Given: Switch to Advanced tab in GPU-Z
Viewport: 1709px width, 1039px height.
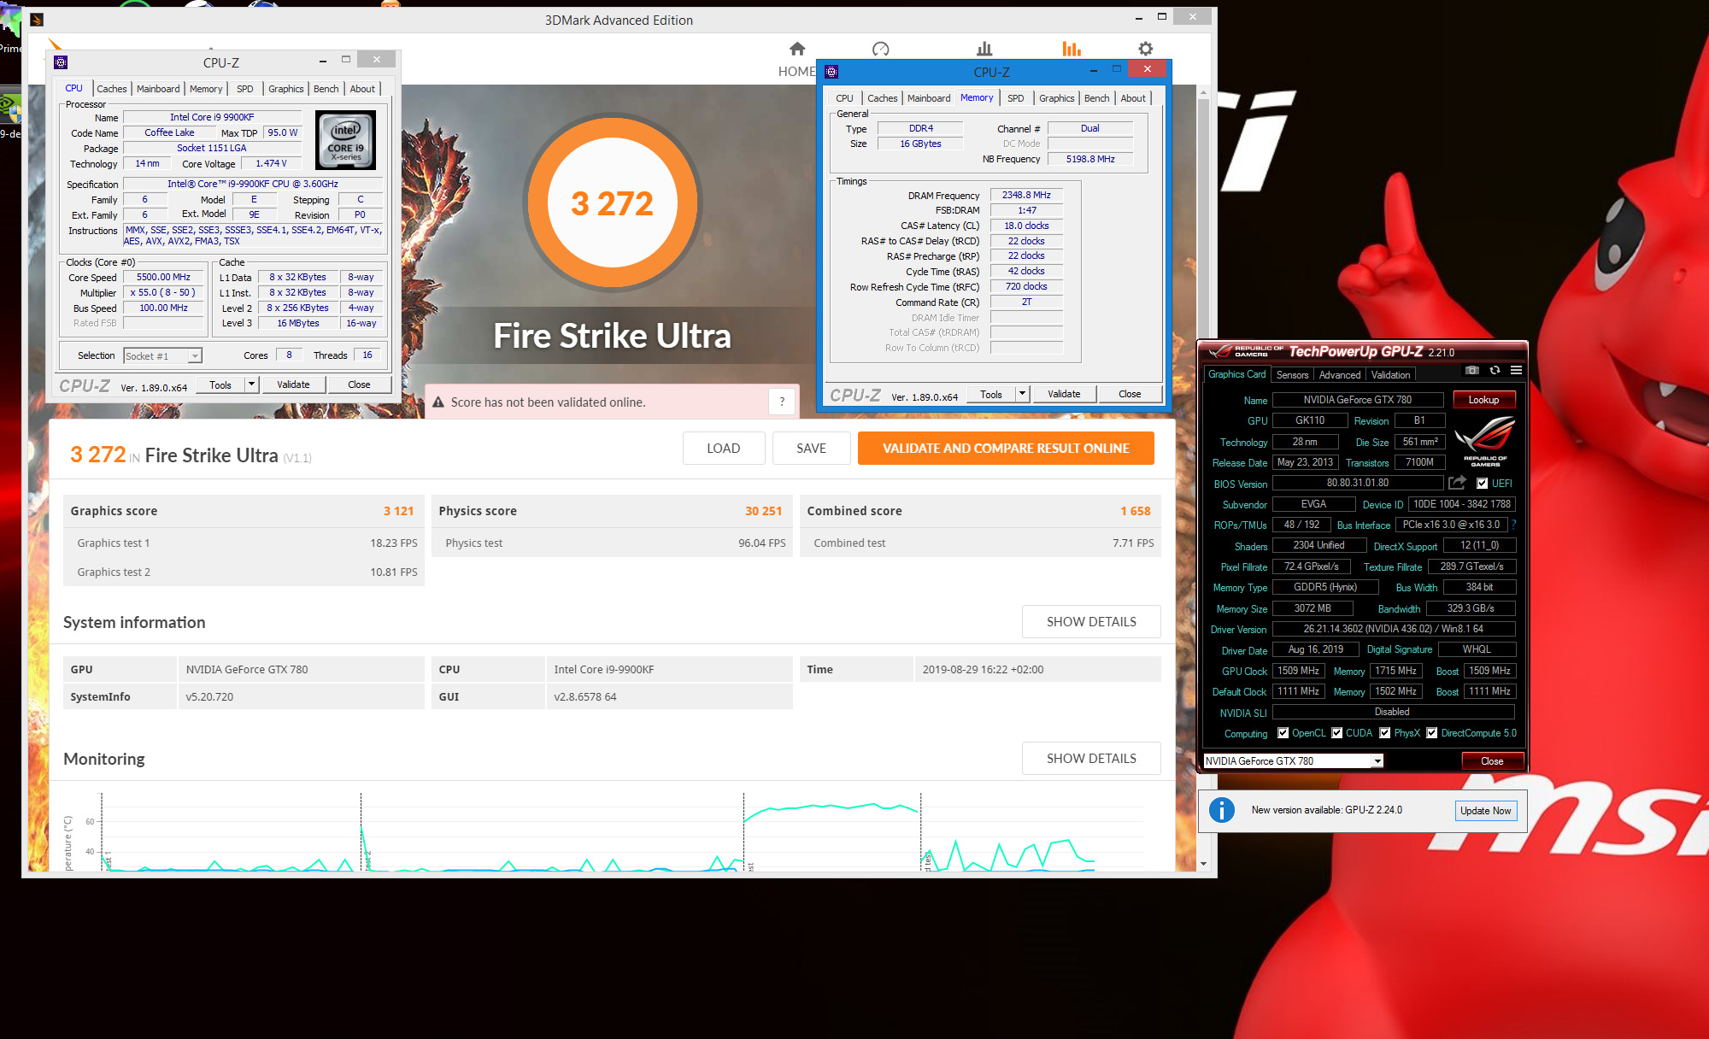Looking at the screenshot, I should tap(1339, 375).
